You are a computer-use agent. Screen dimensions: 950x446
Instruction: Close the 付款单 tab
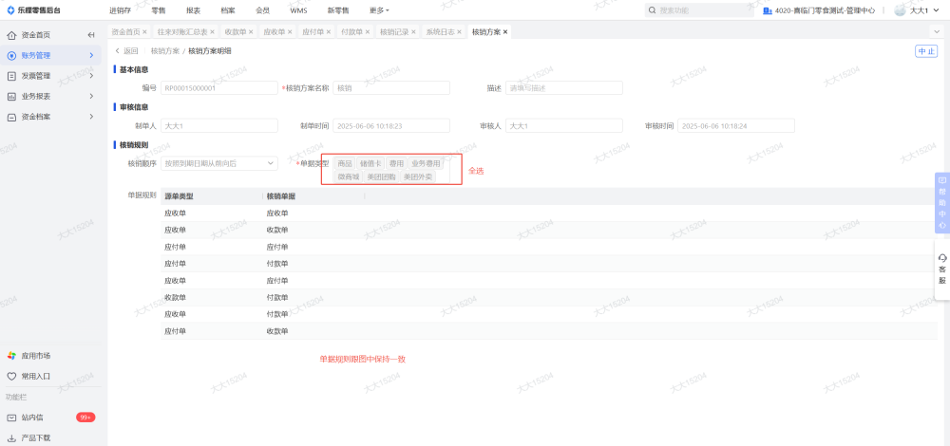click(x=367, y=31)
